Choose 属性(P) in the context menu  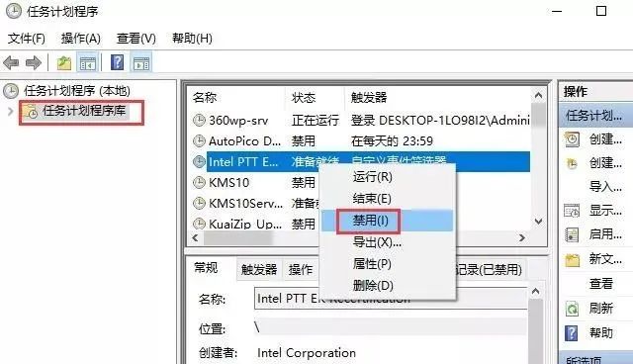(x=388, y=264)
